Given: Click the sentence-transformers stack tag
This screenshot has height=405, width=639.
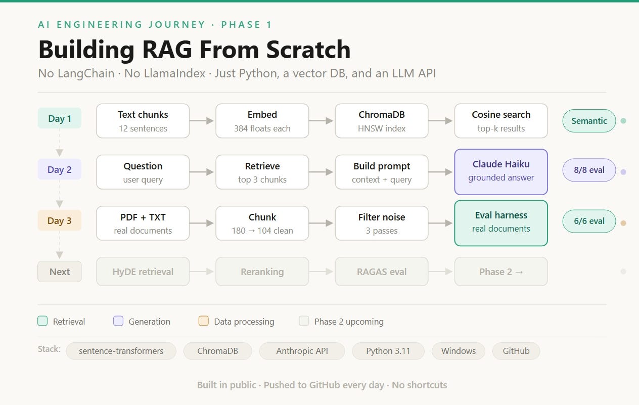Looking at the screenshot, I should coord(121,351).
